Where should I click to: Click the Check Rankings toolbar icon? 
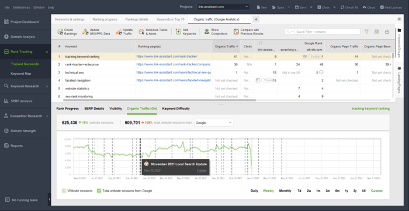click(x=60, y=32)
